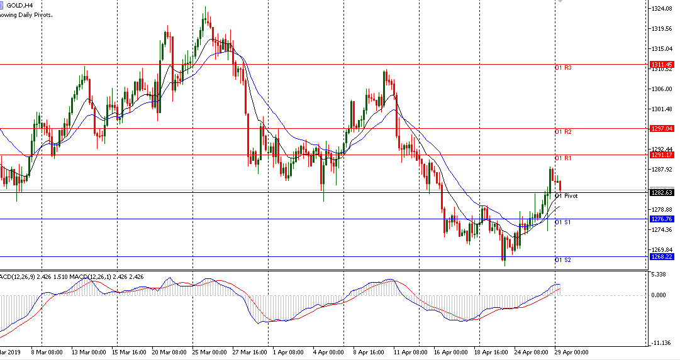Select the D1 S2 support label
Image resolution: width=680 pixels, height=360 pixels.
click(562, 260)
